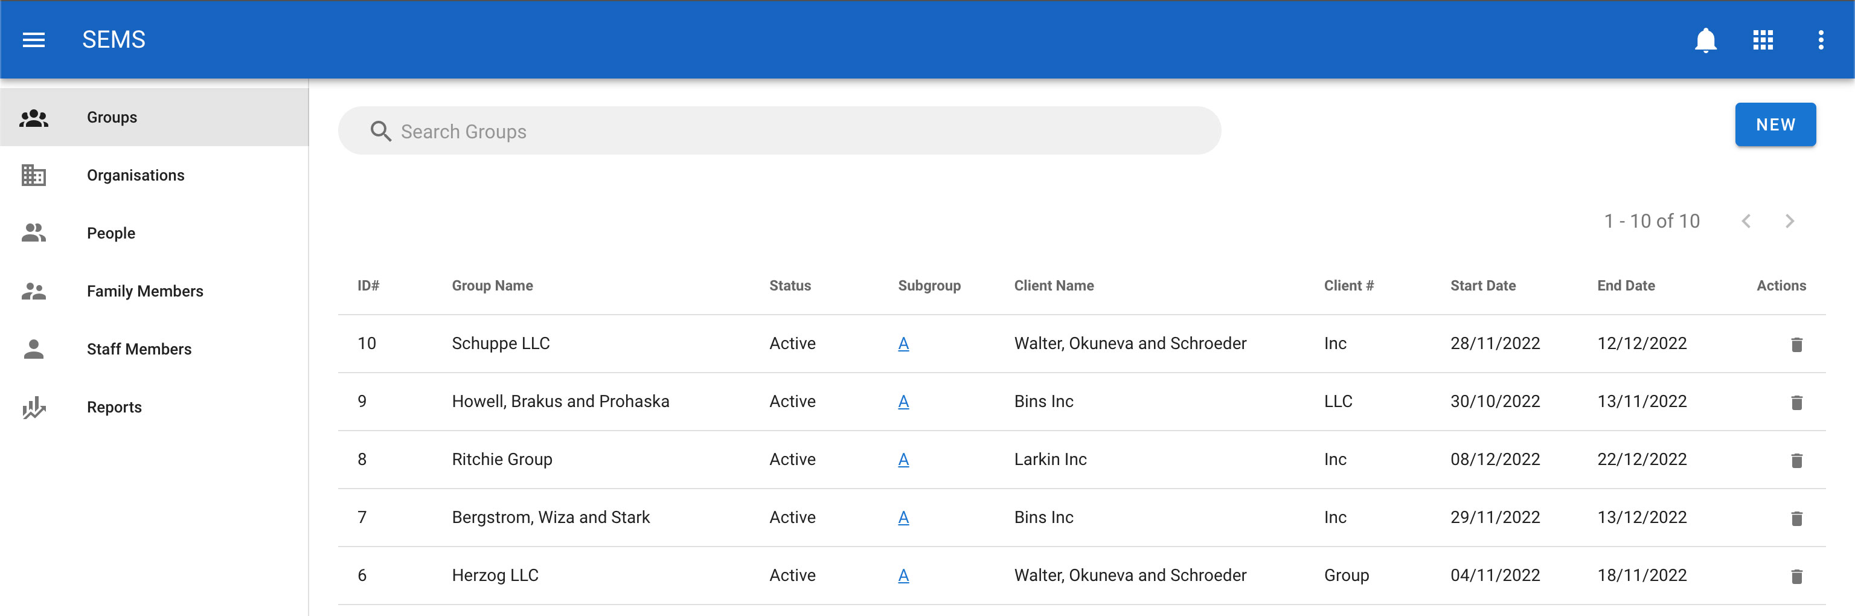
Task: Remove the Bergstrom, Wiza and Stark group
Action: (x=1796, y=518)
